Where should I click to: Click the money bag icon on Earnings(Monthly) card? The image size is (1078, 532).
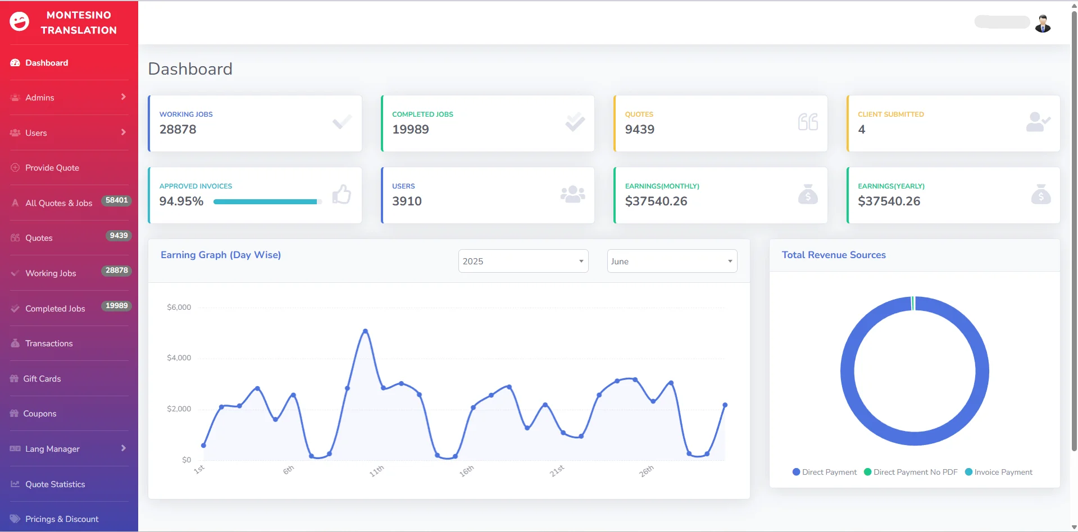(807, 194)
